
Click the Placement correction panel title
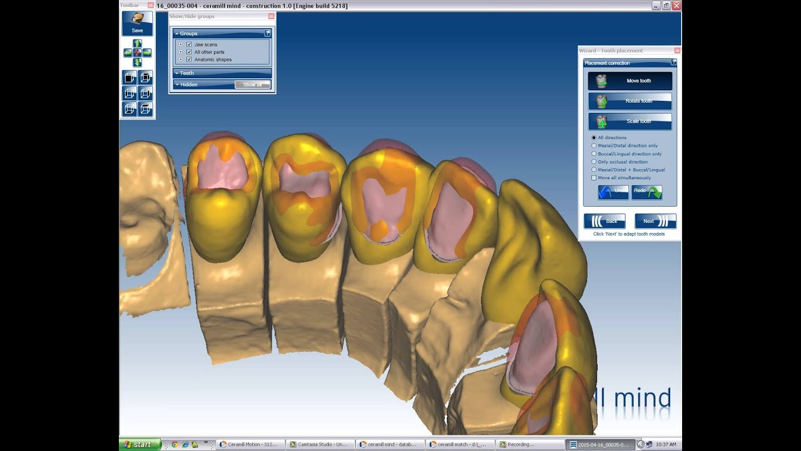point(607,63)
